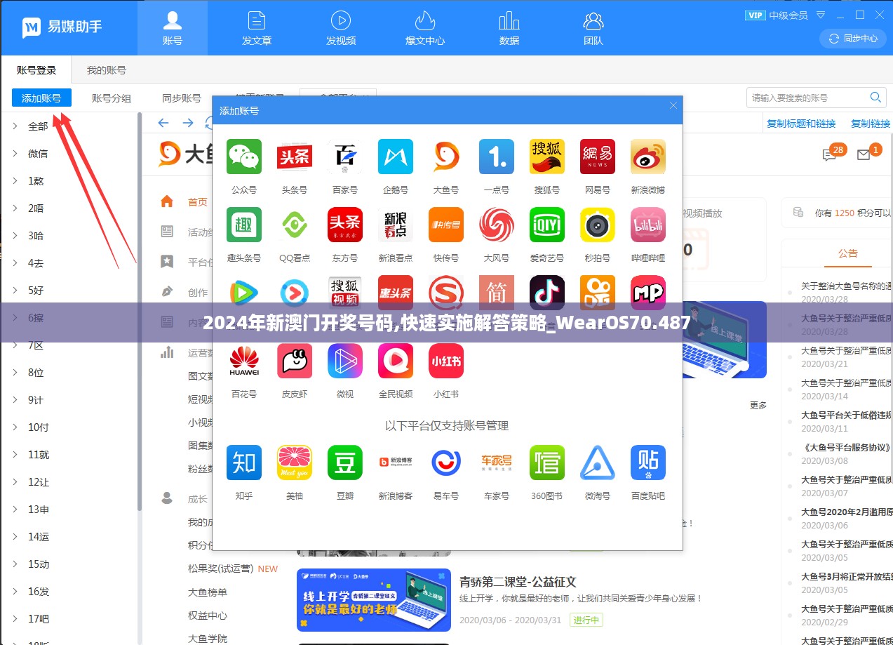Select the 美柚 platform icon

pyautogui.click(x=295, y=463)
